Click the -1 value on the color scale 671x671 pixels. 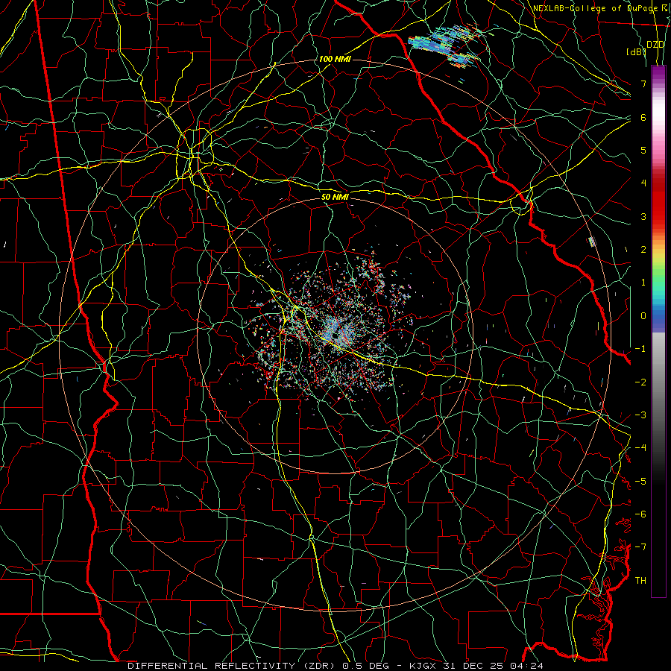[640, 349]
